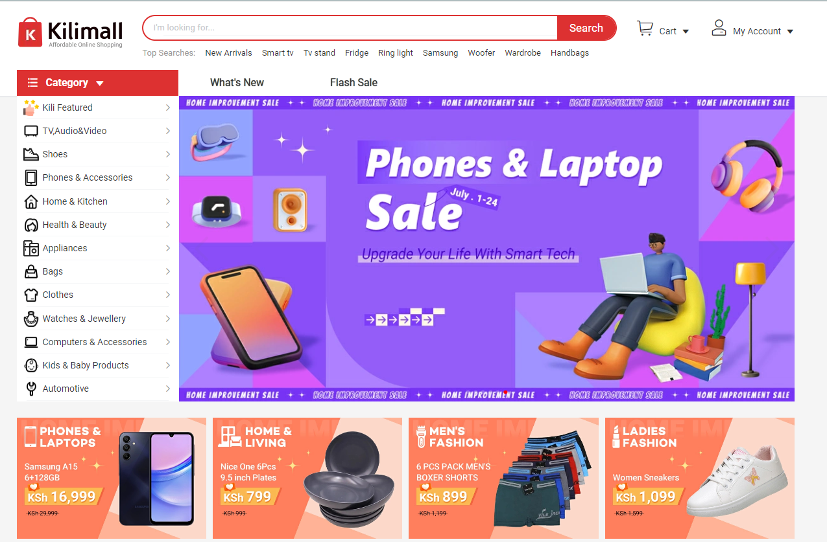The height and width of the screenshot is (542, 827).
Task: Click the red Search button
Action: (586, 28)
